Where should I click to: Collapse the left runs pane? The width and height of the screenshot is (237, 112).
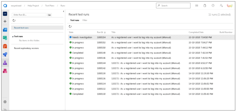[64, 11]
